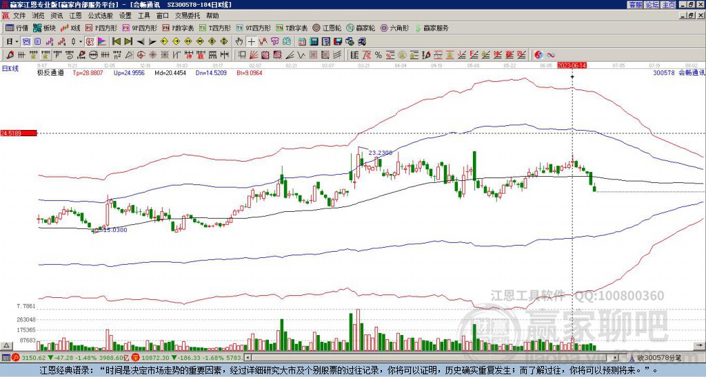Screen dimensions: 706x377
Task: Click the Md=20.4454 indicator value
Action: click(170, 73)
